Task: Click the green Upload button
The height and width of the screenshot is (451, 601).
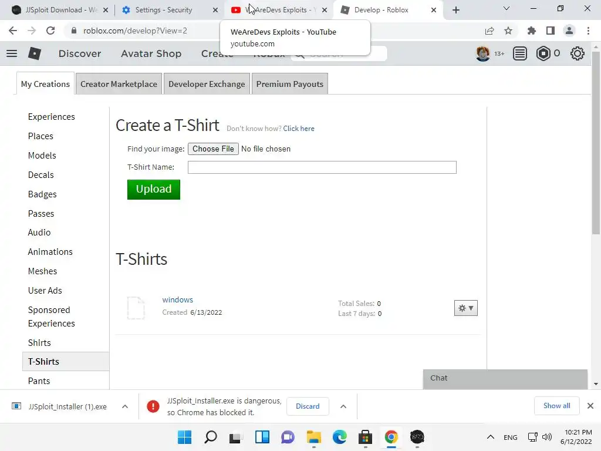Action: tap(154, 190)
